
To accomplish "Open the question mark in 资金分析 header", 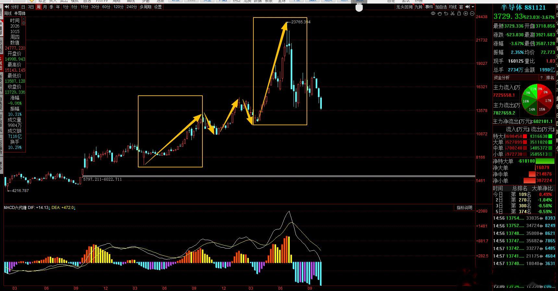I will (541, 78).
